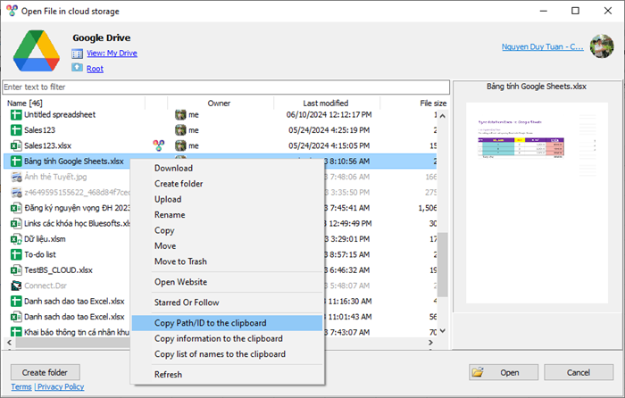This screenshot has width=625, height=398.
Task: Click the horizontal scroll right arrow
Action: point(430,342)
